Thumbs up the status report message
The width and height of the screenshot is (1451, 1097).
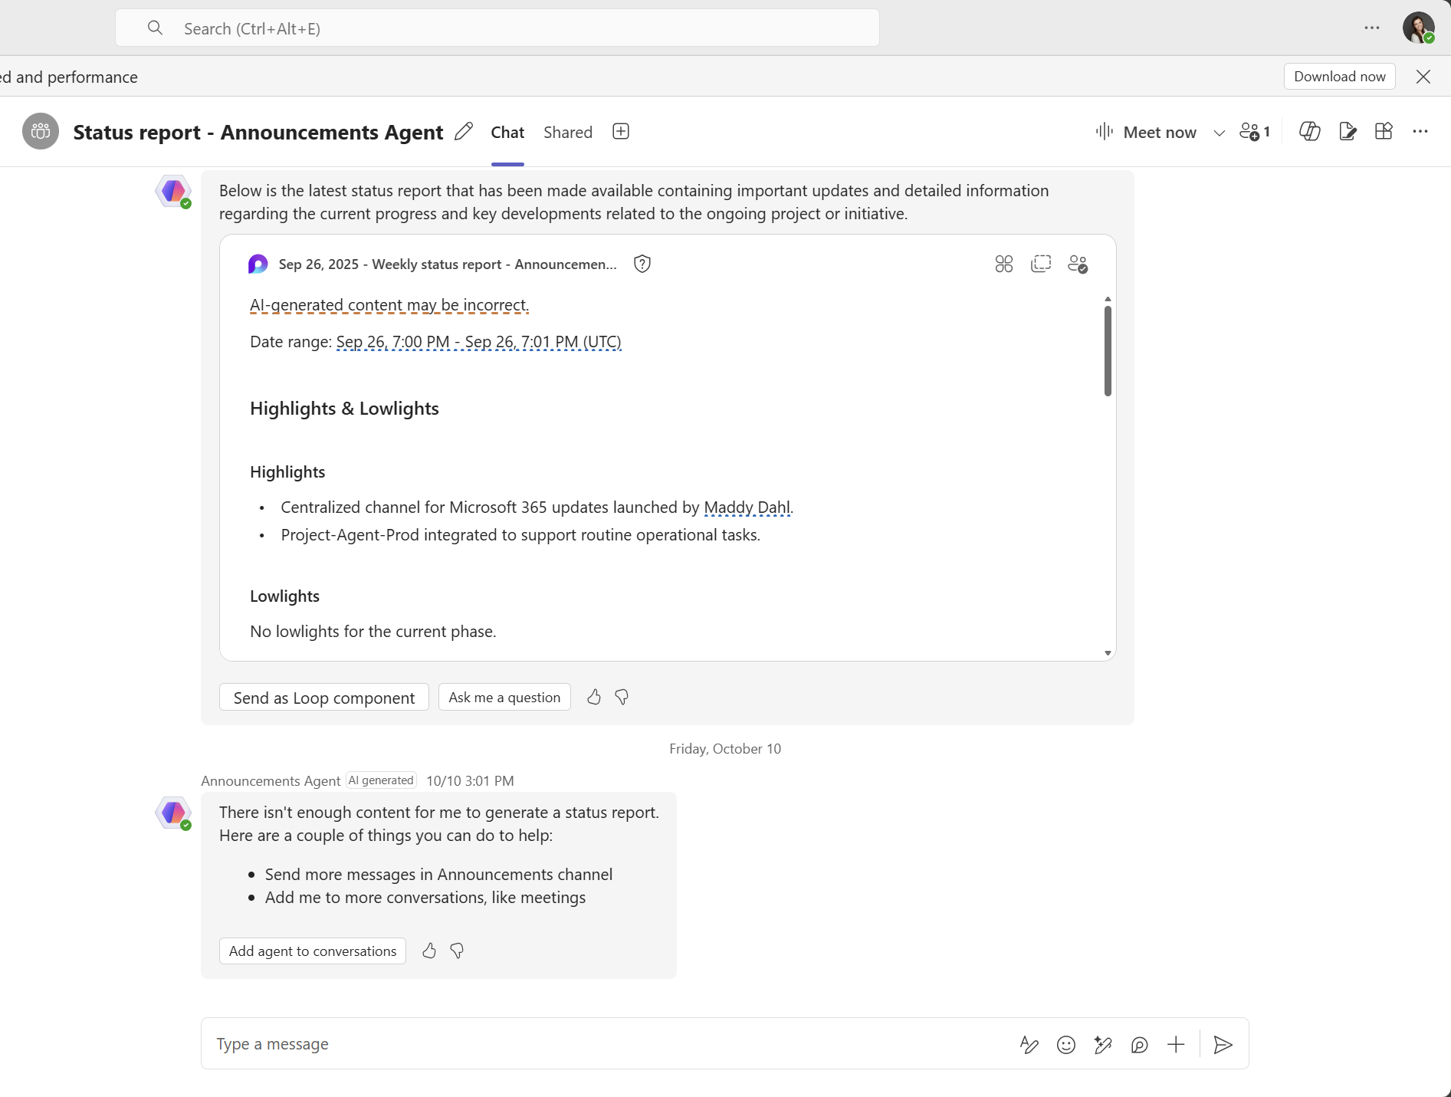(x=594, y=697)
